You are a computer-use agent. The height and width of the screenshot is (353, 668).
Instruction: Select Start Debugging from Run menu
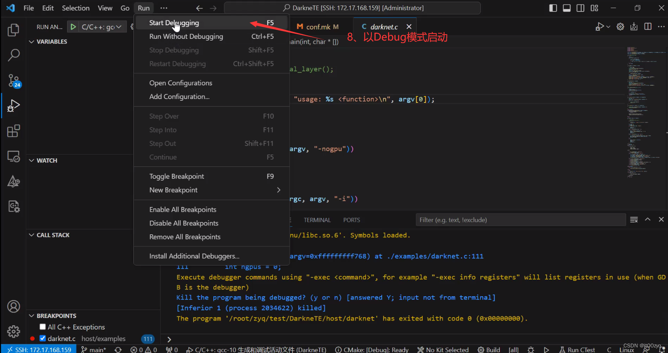click(212, 23)
